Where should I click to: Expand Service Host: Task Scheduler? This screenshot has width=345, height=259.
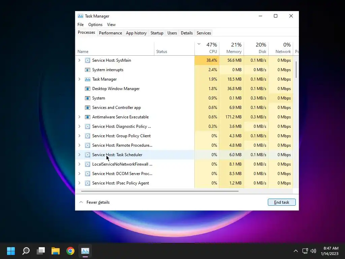click(80, 155)
